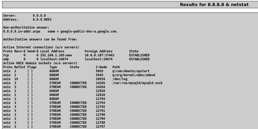This screenshot has height=129, width=258.
Task: Click local address 'localhost:34674' in udp row
Action: pyautogui.click(x=54, y=59)
